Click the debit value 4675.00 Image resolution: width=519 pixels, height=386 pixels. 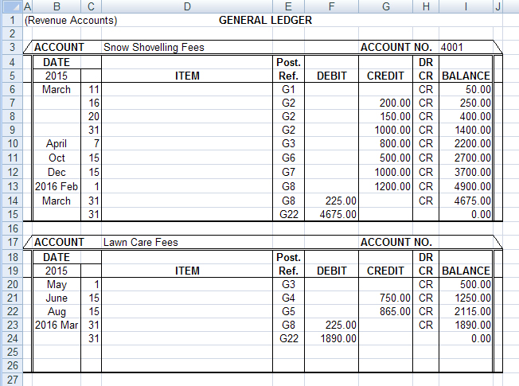(x=338, y=215)
